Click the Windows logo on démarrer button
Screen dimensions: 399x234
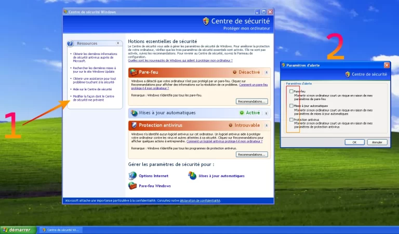(5, 230)
